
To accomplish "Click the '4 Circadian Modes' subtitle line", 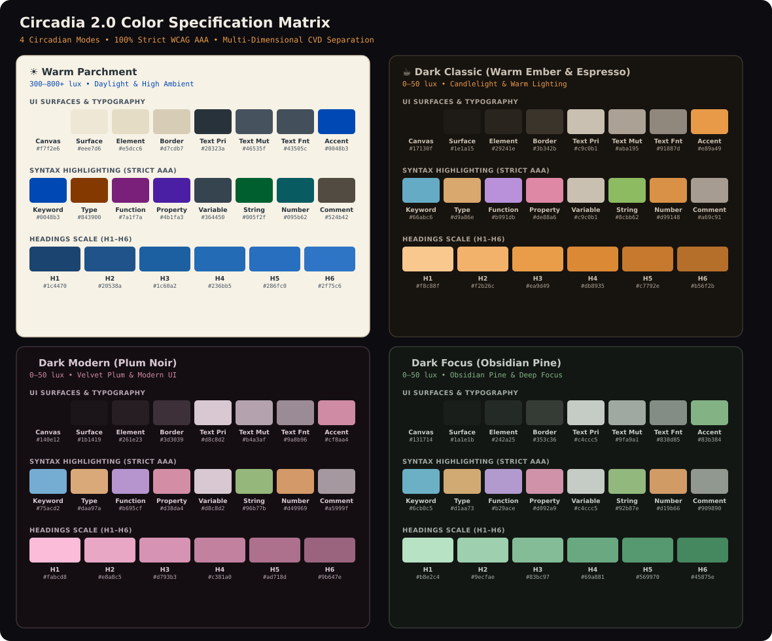I will (197, 40).
